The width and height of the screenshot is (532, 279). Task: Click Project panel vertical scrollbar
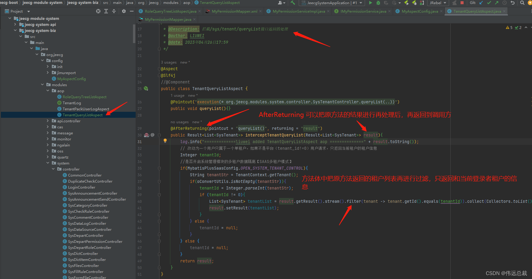pyautogui.click(x=134, y=34)
